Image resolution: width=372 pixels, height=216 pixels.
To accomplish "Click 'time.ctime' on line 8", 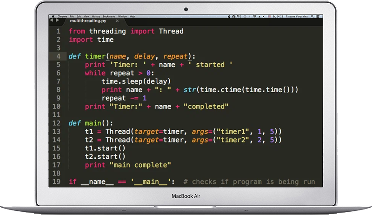I will (220, 90).
